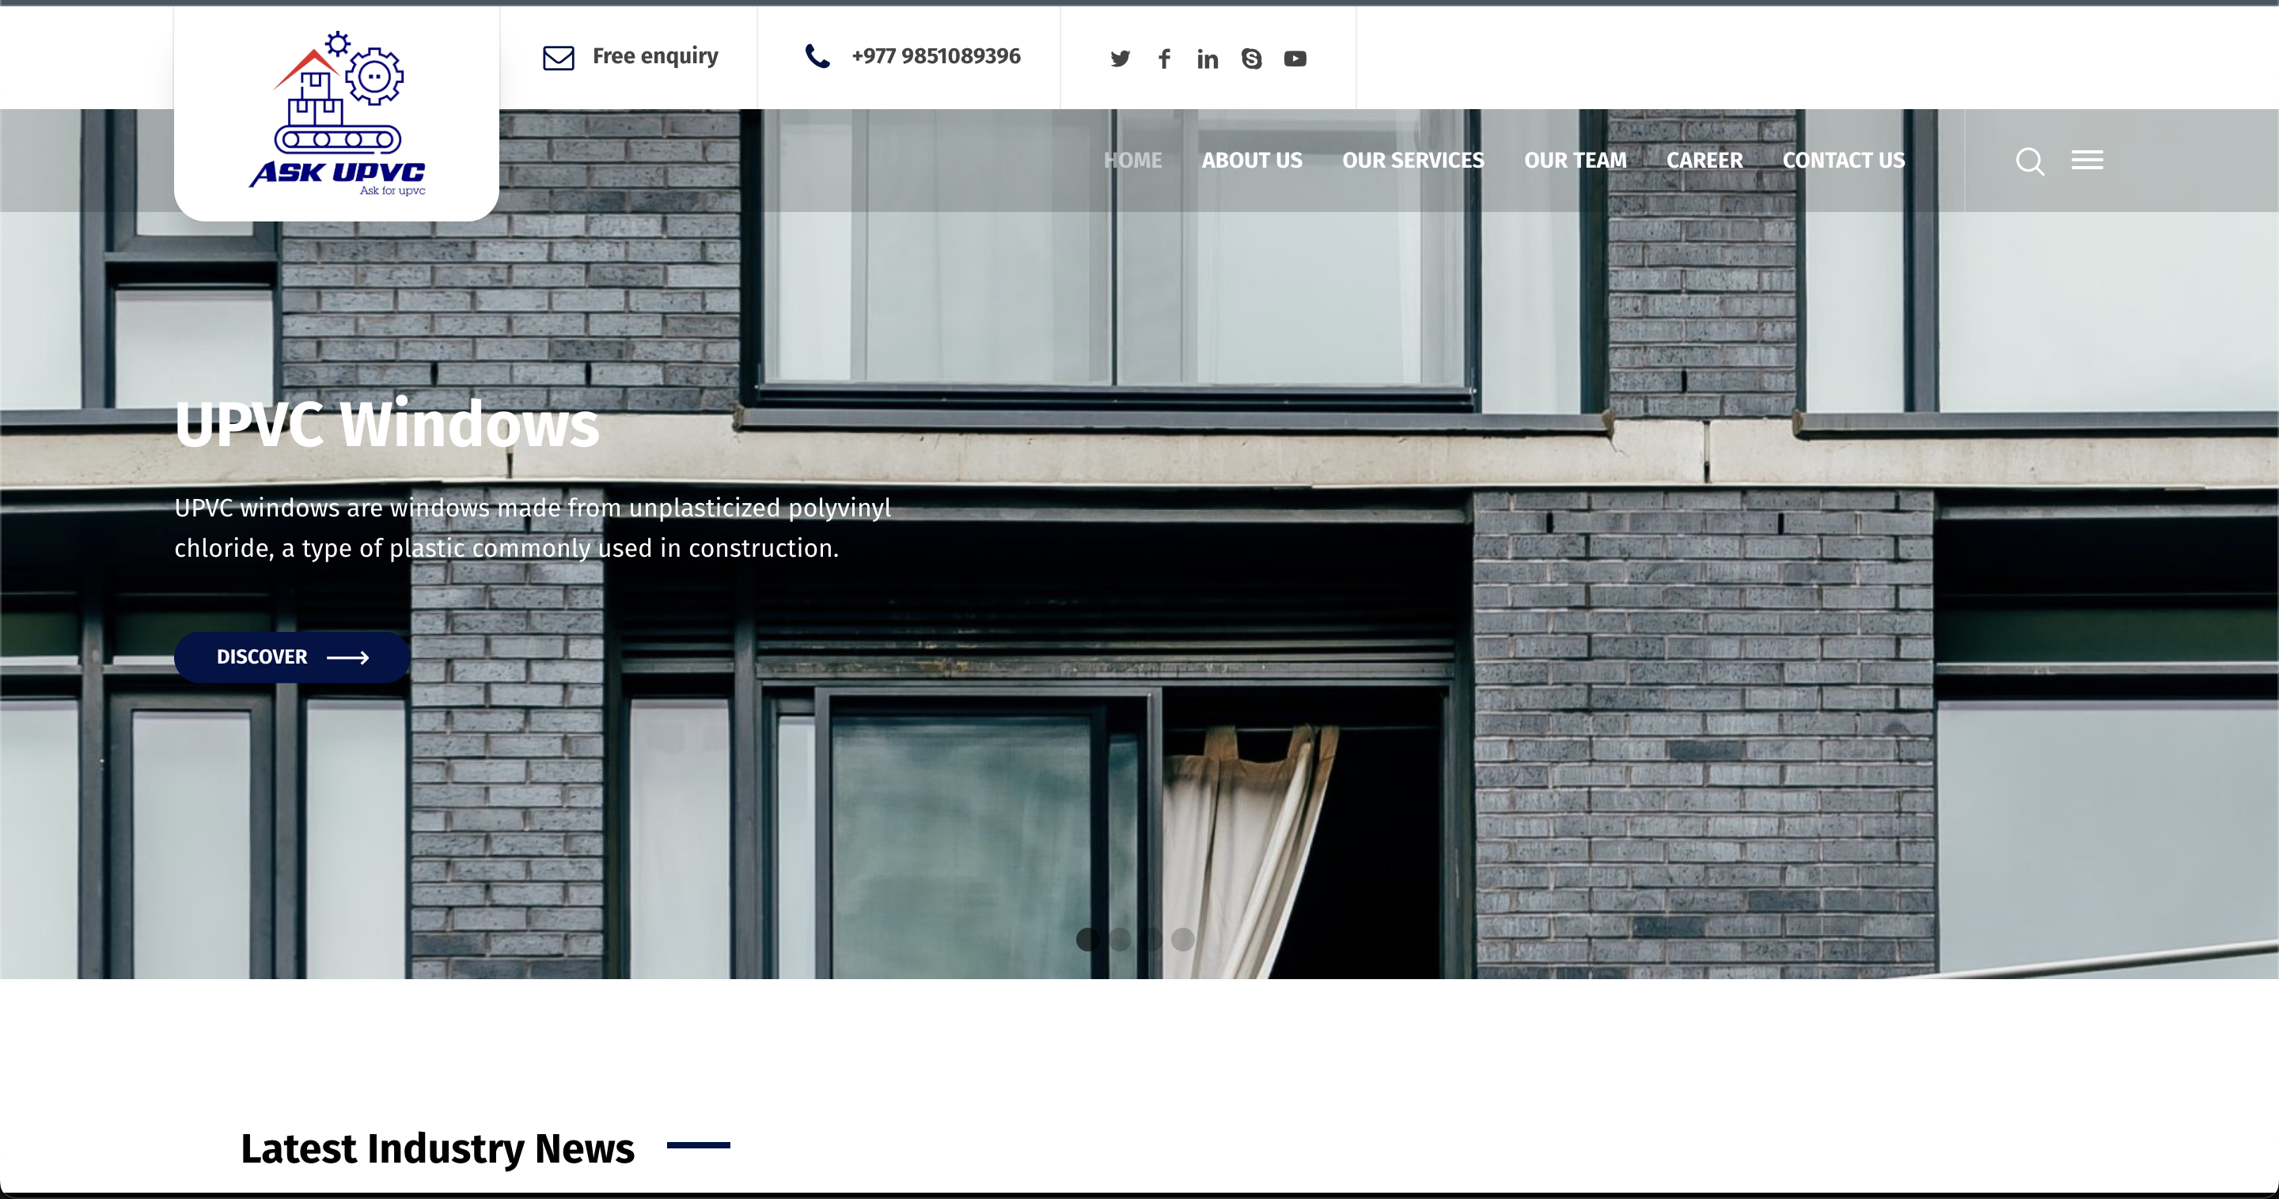Open the Skype social icon

(1251, 58)
